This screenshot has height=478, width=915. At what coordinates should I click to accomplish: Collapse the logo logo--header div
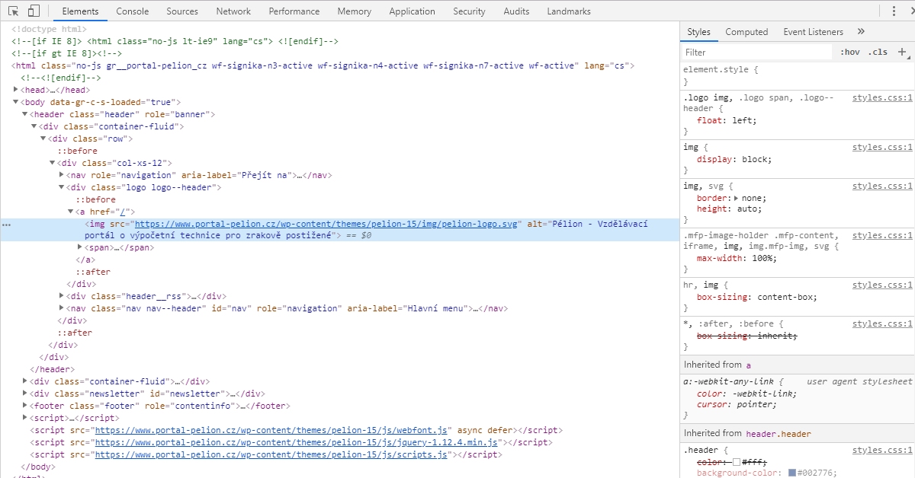[62, 187]
